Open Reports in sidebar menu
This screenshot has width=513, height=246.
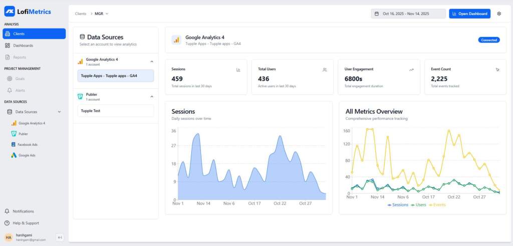[20, 57]
